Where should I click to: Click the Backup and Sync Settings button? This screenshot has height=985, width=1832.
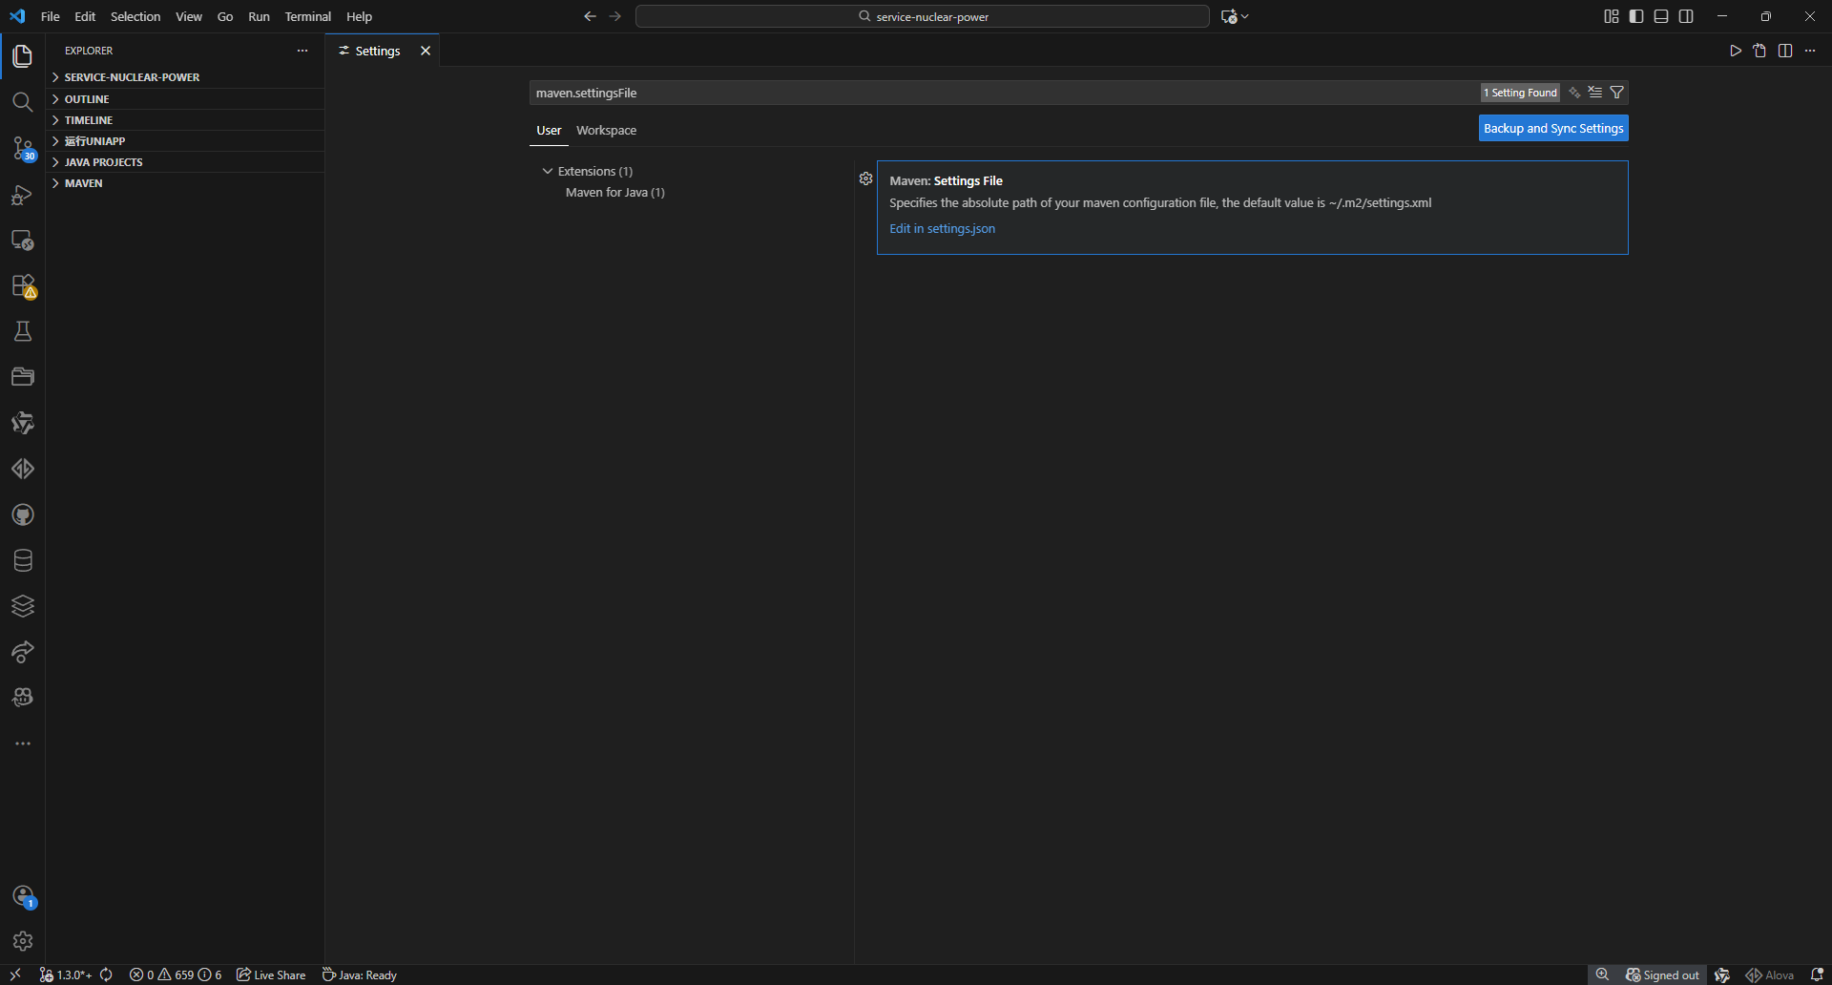coord(1552,127)
